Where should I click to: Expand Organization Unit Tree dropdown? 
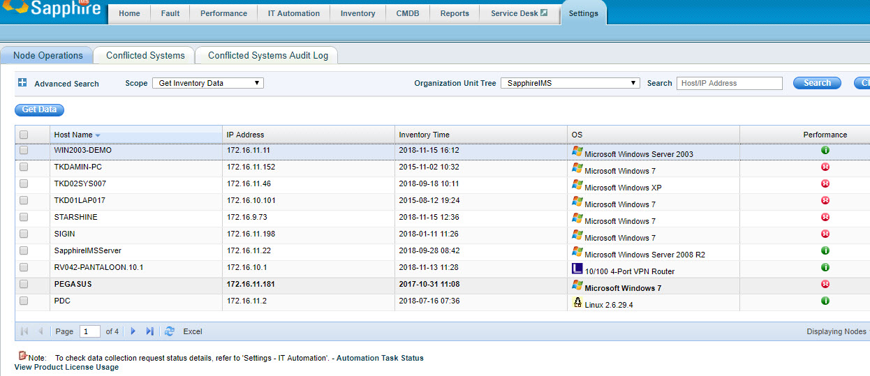click(x=570, y=83)
